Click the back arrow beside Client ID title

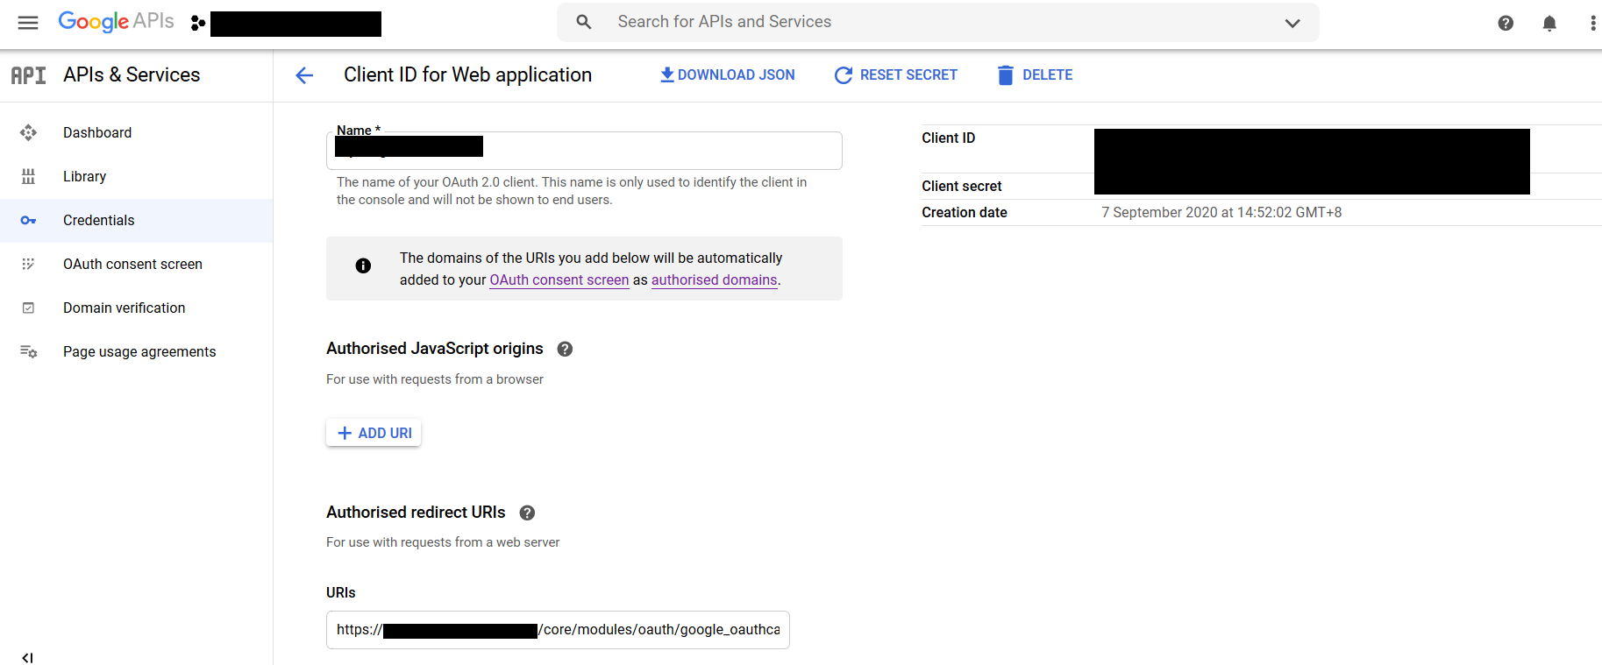coord(304,75)
